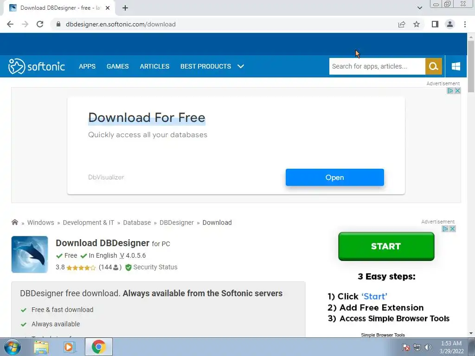The image size is (475, 356).
Task: Open the ARTICLES menu
Action: (154, 66)
